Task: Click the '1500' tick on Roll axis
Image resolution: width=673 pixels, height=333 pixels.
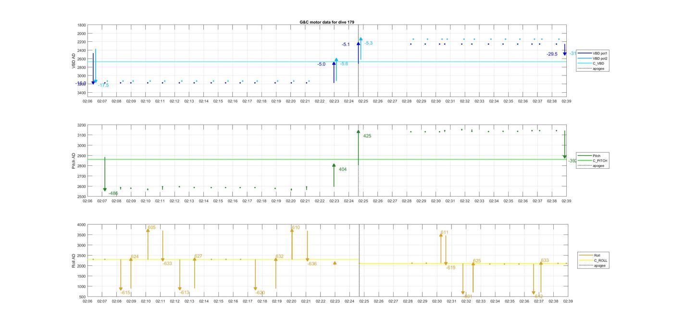Action: [x=81, y=276]
